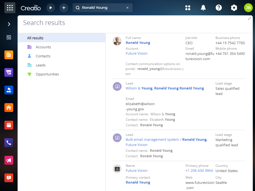Click into the global search field
This screenshot has height=191, width=255.
coord(102,8)
